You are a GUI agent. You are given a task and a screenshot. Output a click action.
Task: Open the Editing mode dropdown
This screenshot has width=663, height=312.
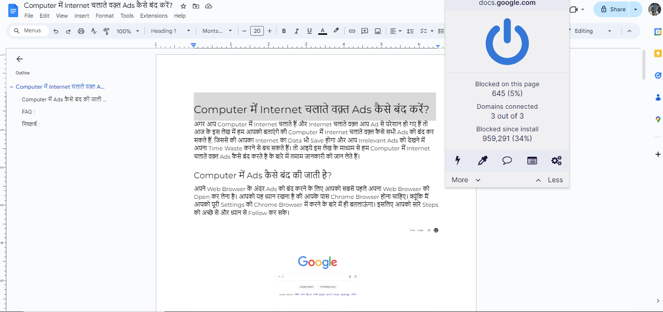[593, 31]
